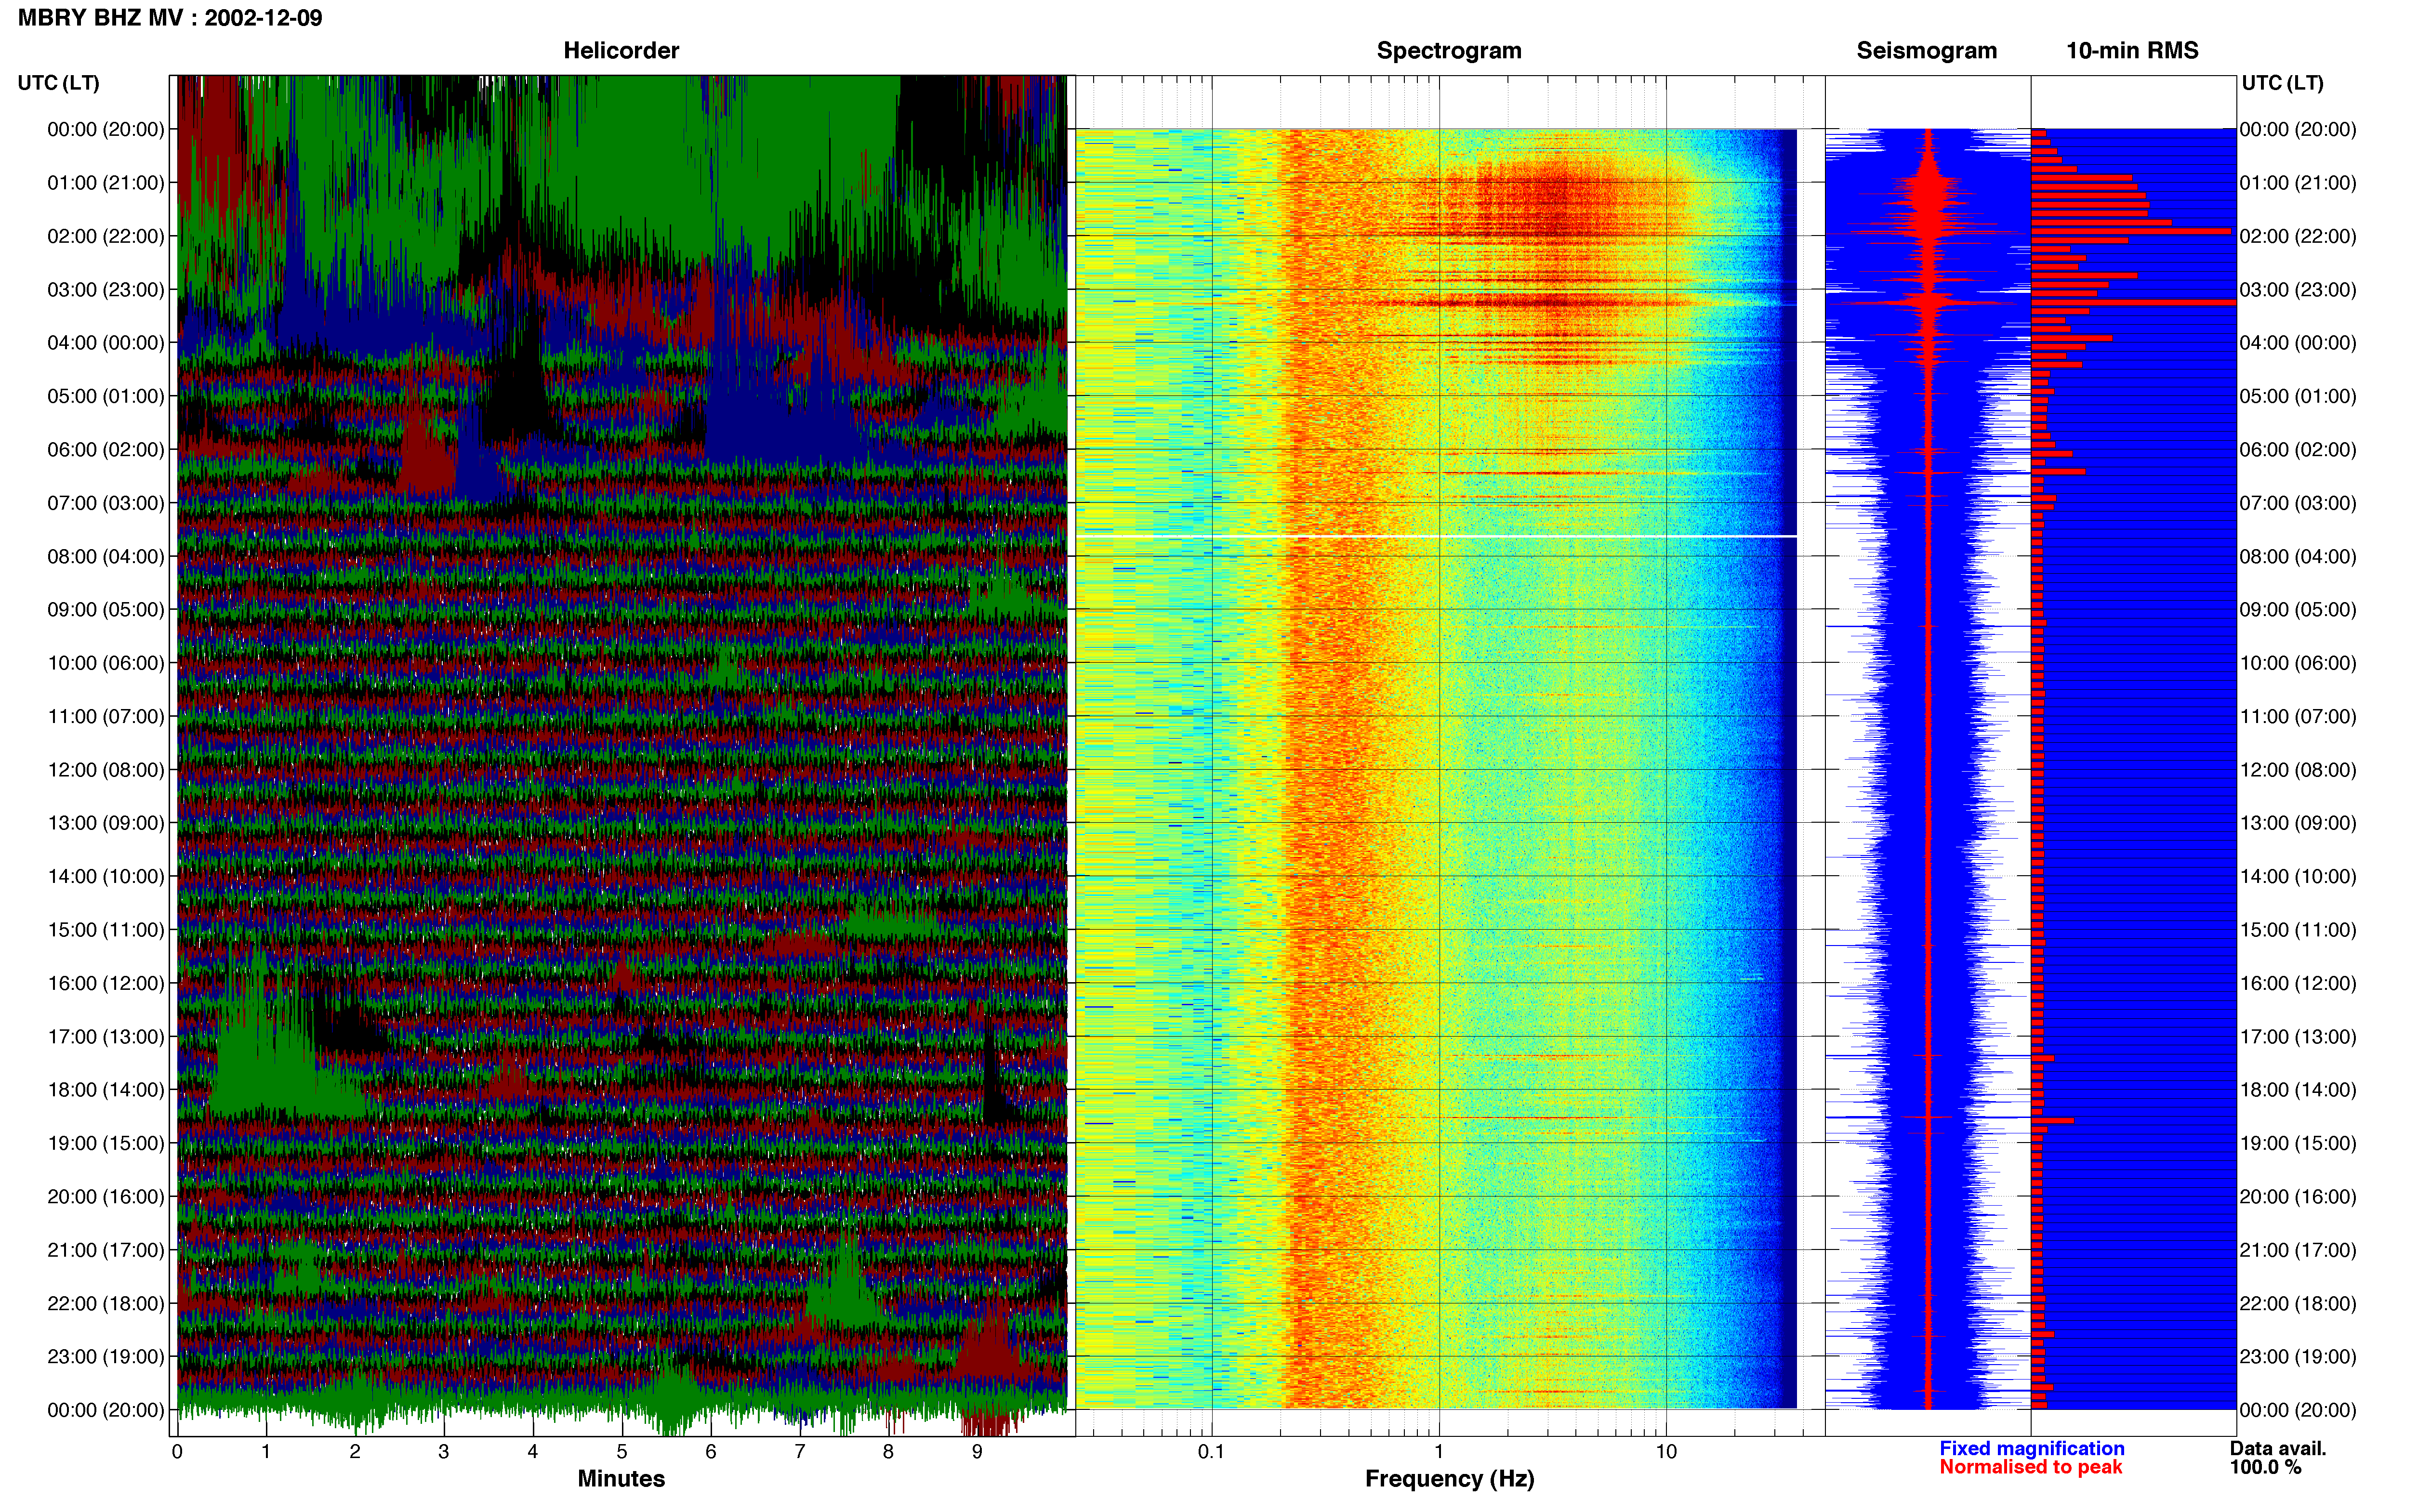The height and width of the screenshot is (1512, 2418).
Task: Click the '8' tick on the Minutes axis
Action: point(888,1452)
